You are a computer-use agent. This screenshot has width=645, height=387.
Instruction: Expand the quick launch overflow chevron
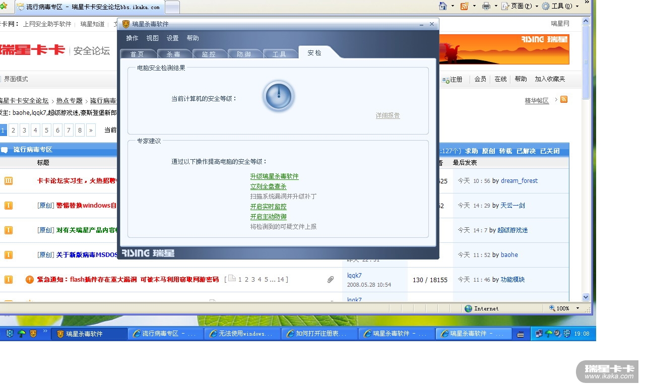click(x=45, y=332)
